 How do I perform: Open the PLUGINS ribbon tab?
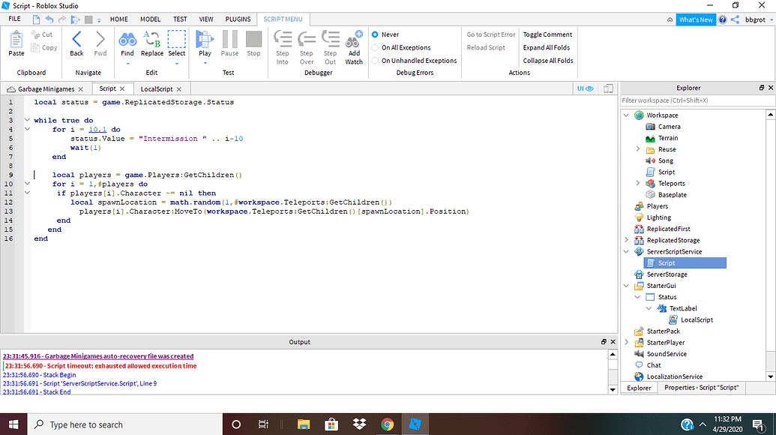(x=238, y=19)
